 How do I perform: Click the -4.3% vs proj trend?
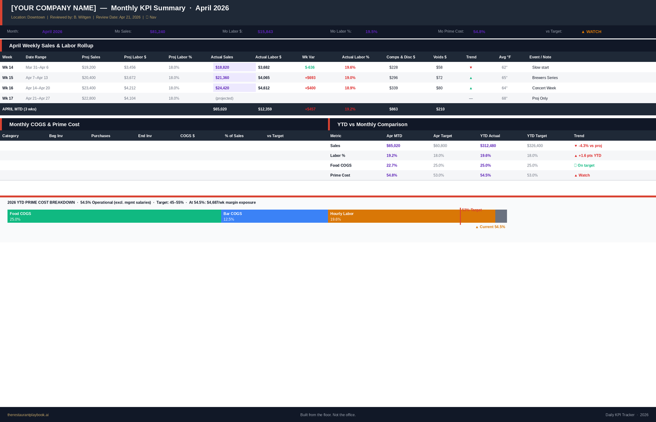click(588, 146)
